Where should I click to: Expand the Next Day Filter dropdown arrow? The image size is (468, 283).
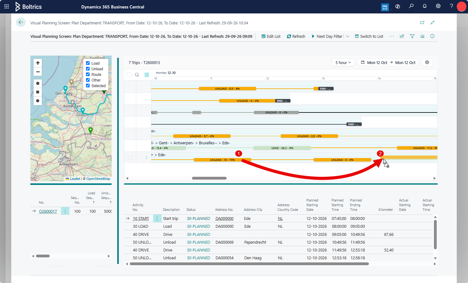click(348, 36)
